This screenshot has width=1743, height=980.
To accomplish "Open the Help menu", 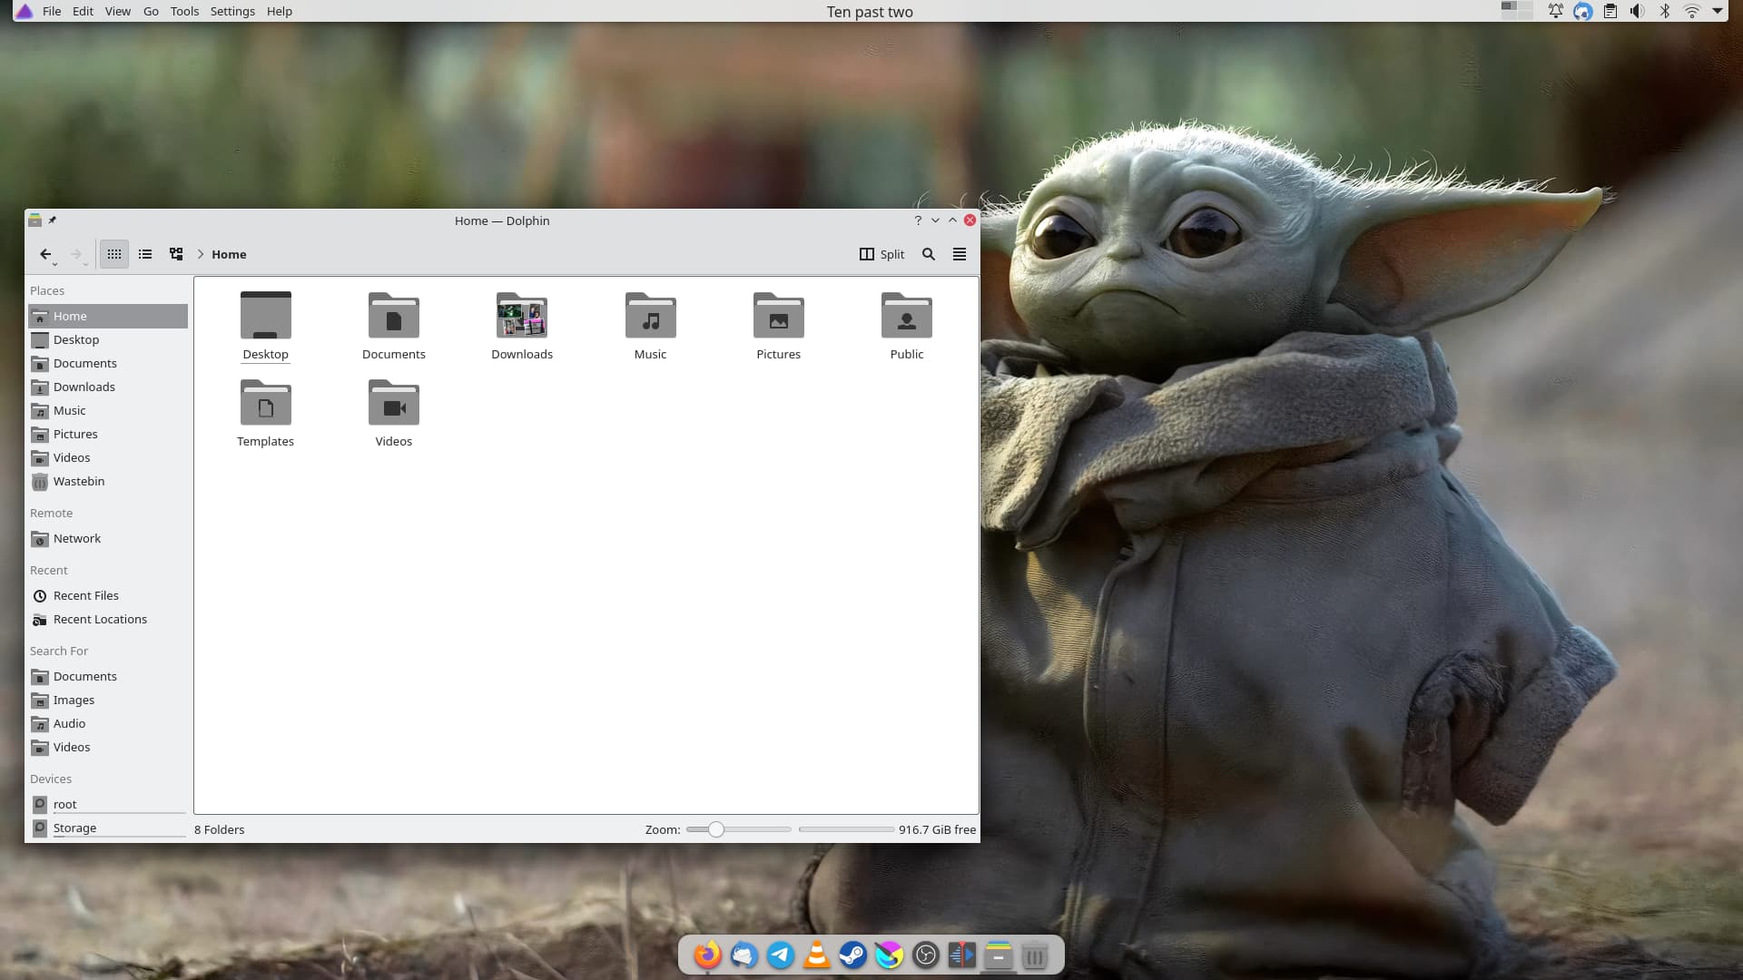I will tap(280, 11).
